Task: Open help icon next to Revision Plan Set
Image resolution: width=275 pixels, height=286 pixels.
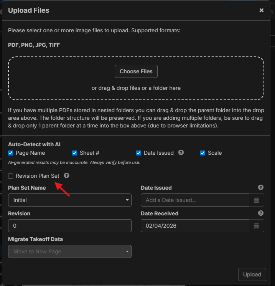Action: tap(66, 175)
